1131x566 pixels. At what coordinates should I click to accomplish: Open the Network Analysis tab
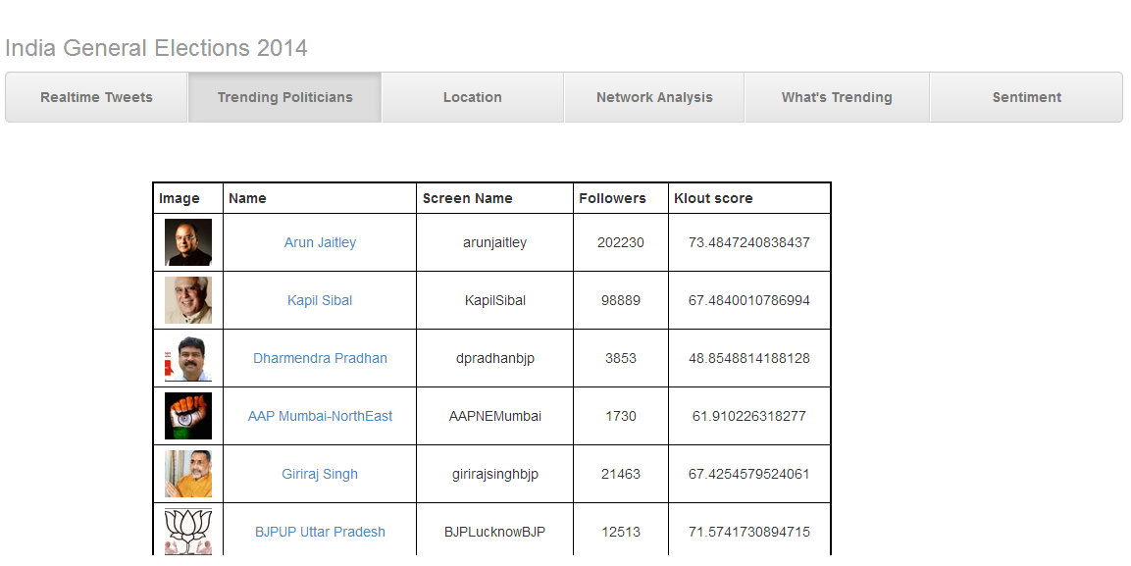click(x=654, y=97)
